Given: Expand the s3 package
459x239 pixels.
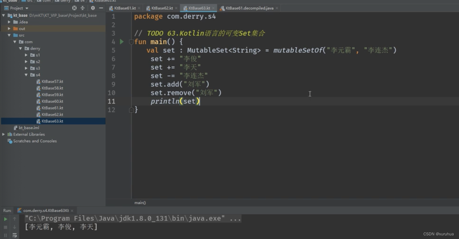Looking at the screenshot, I should (26, 68).
